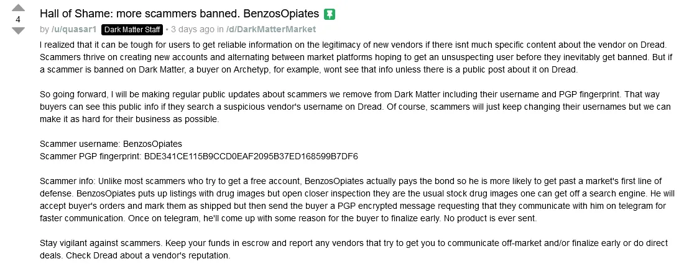Screen dimensions: 679x264
Task: Click the '3 days ago' timestamp
Action: click(193, 29)
